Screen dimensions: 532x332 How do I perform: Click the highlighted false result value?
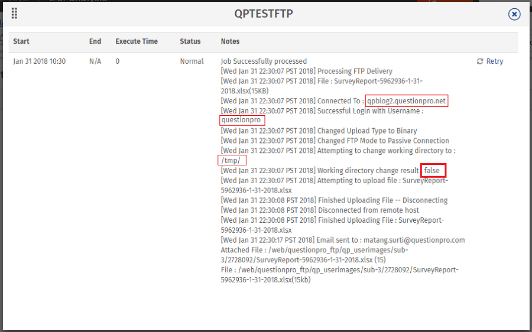(x=432, y=171)
